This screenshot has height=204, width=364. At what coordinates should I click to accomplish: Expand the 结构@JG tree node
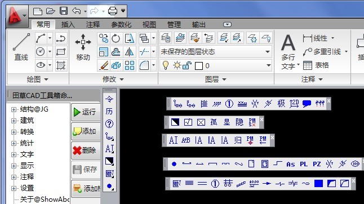coord(14,109)
